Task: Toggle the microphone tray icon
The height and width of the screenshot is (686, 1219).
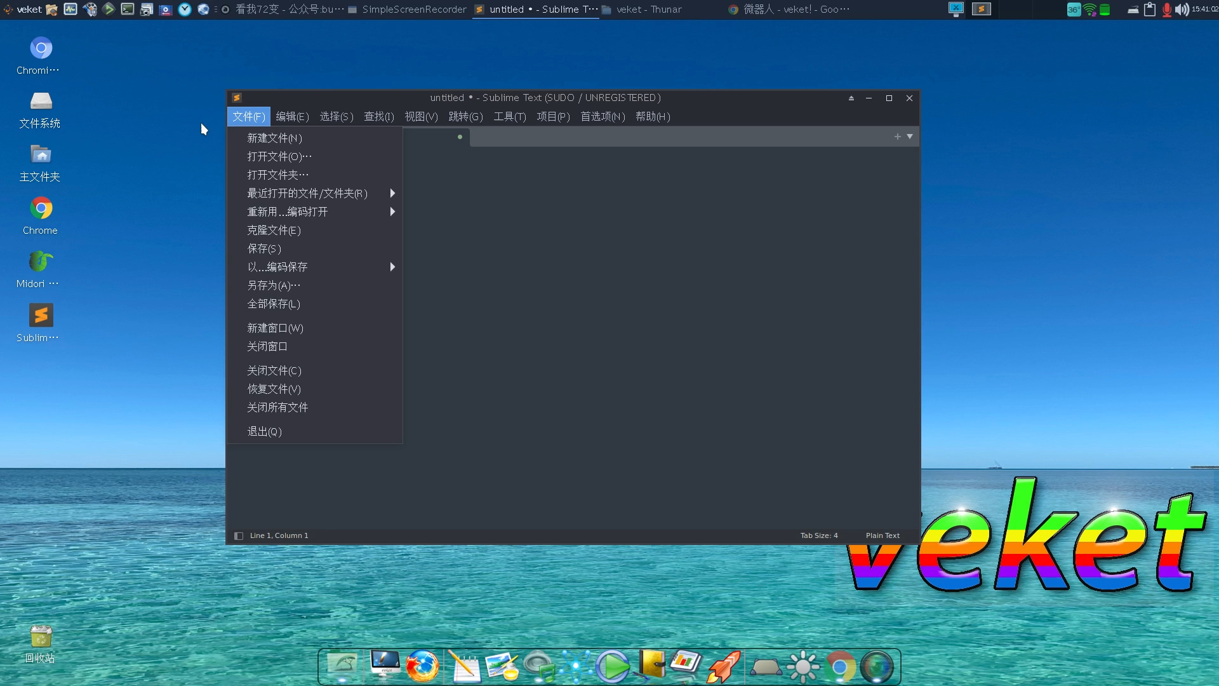Action: pos(1167,9)
